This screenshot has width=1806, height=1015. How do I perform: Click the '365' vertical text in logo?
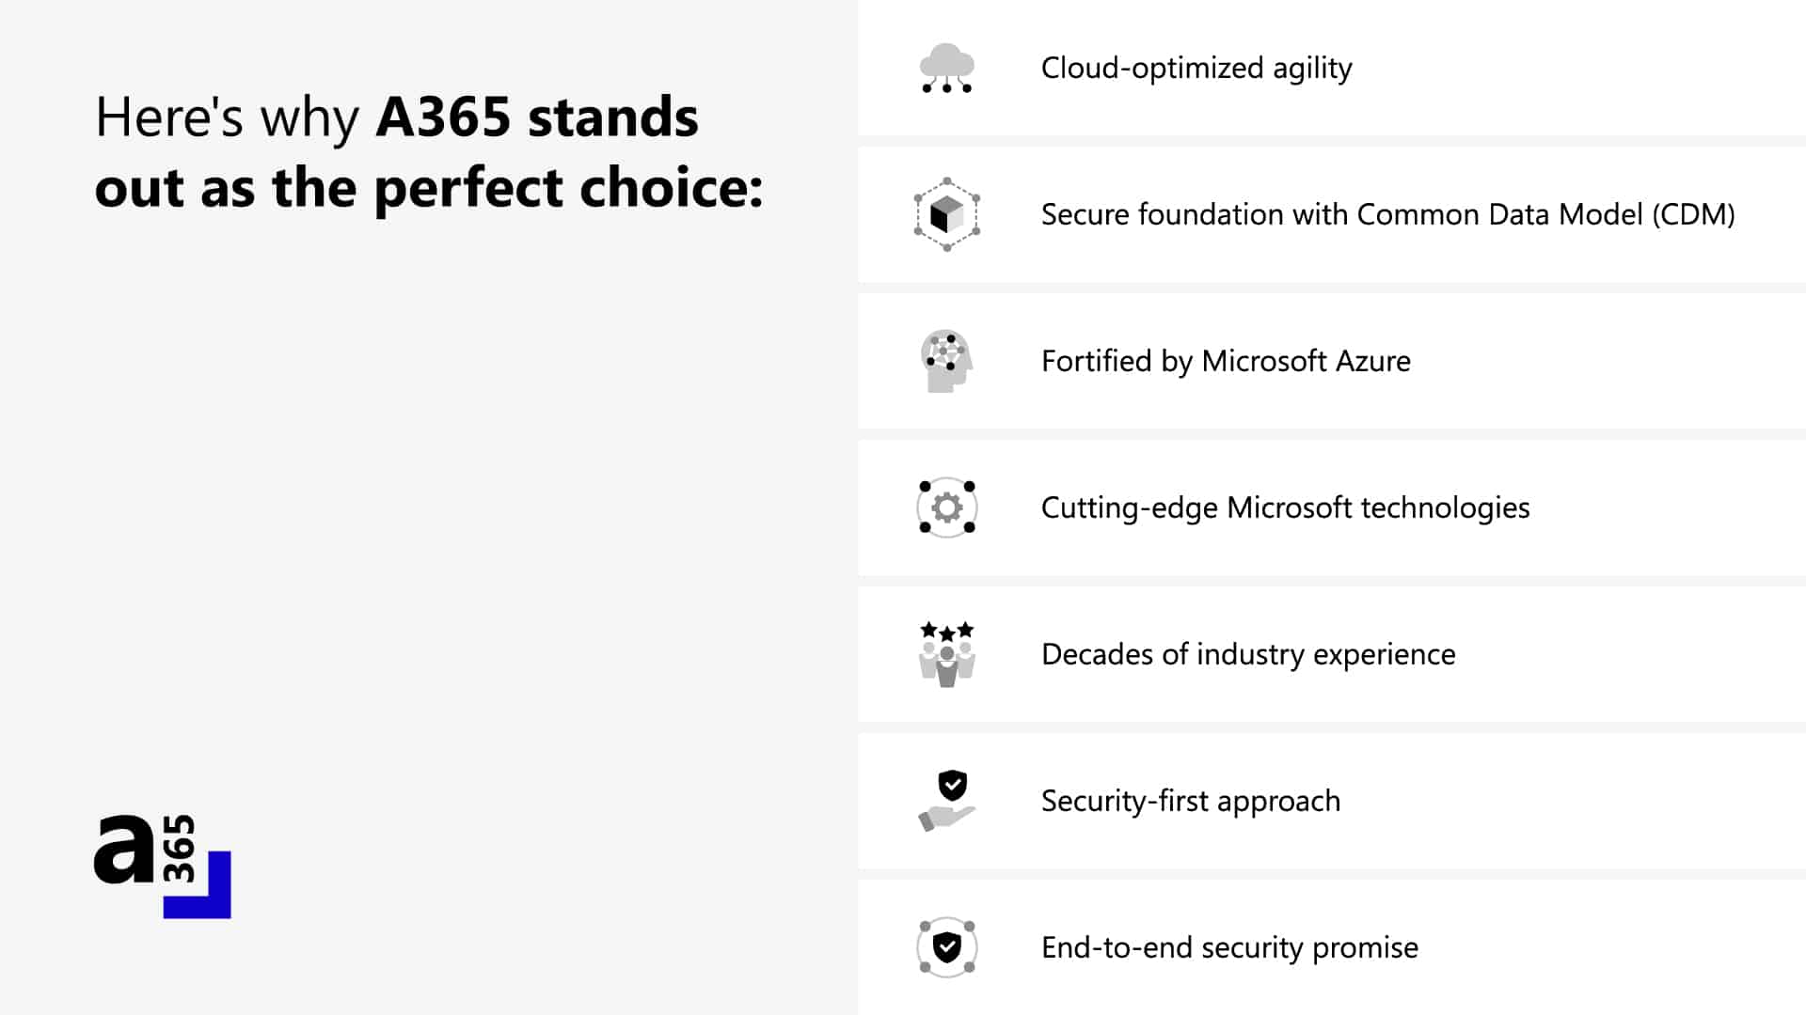click(x=179, y=849)
